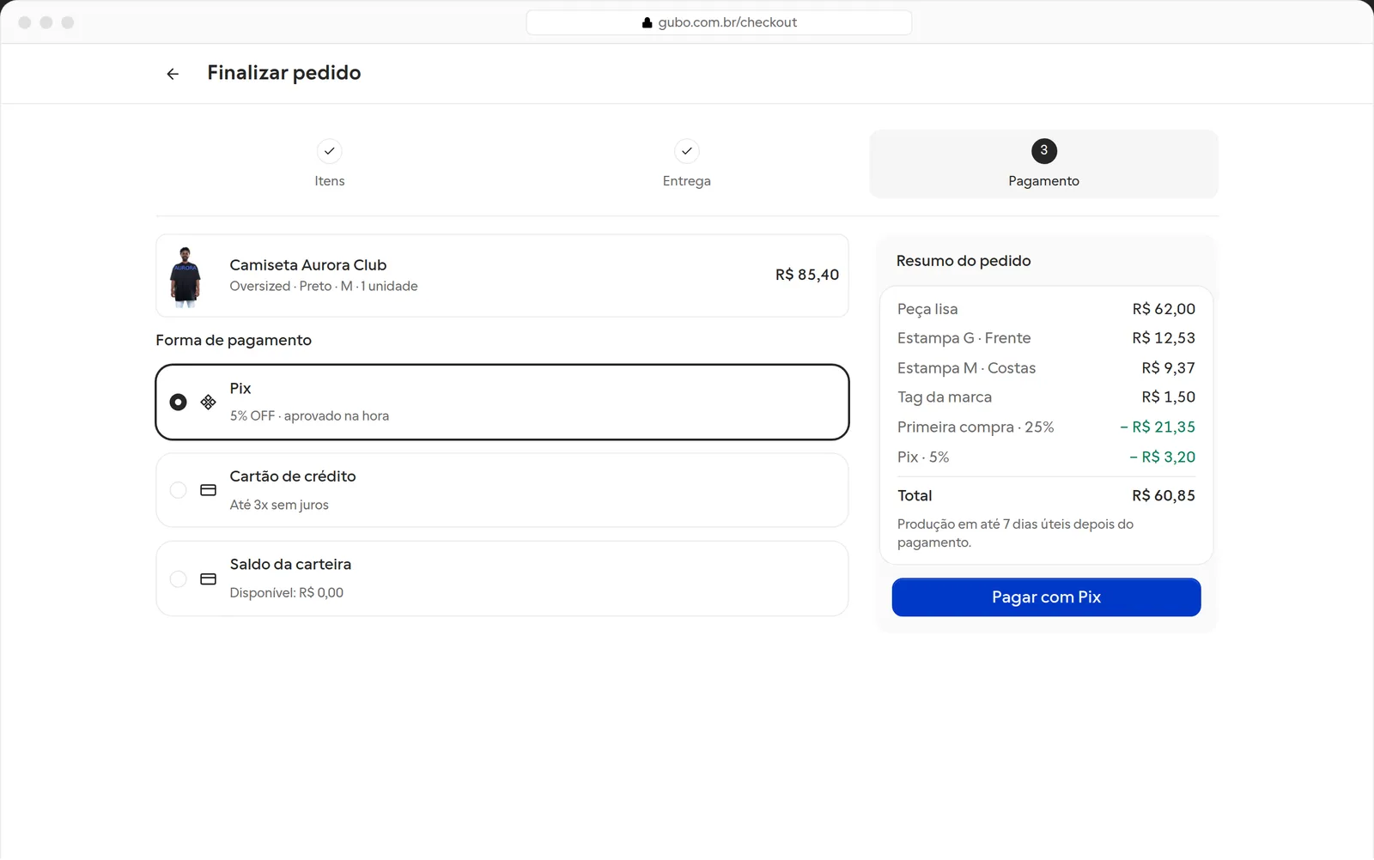Confirm with Pagar com Pix button
The height and width of the screenshot is (860, 1374).
(x=1046, y=597)
